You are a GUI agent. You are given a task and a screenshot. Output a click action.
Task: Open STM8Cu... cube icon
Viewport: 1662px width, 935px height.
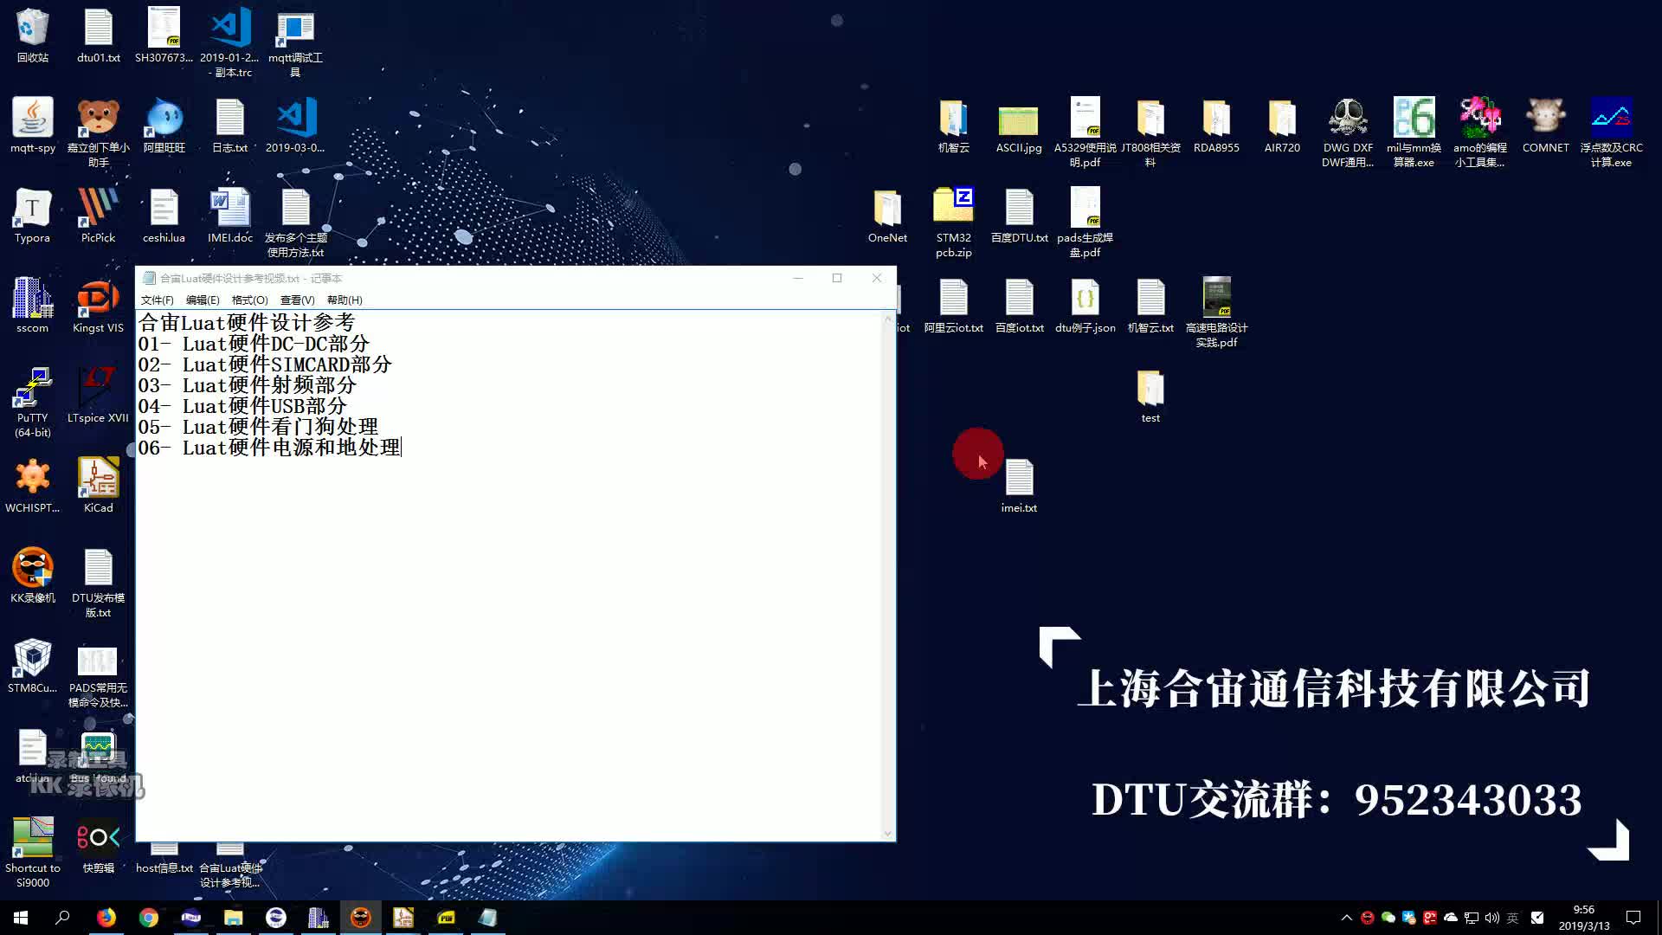[32, 666]
